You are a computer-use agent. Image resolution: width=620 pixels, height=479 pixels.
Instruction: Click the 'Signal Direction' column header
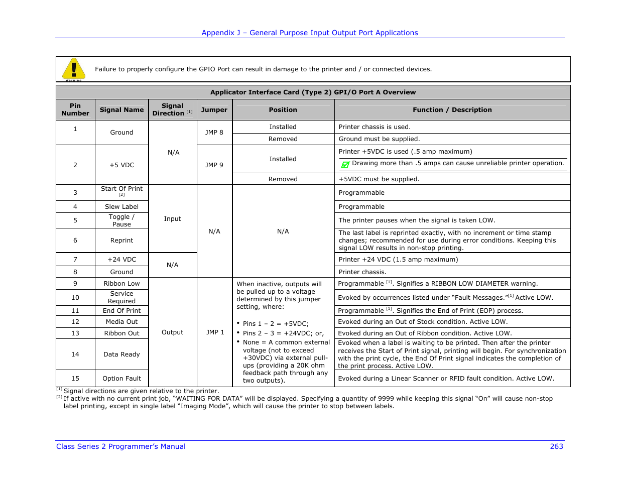(x=173, y=109)
